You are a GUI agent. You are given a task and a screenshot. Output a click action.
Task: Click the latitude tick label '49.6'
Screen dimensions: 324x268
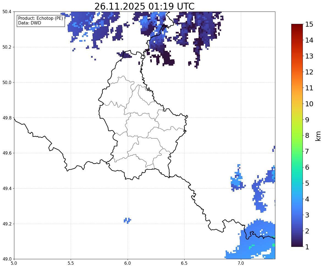7,153
